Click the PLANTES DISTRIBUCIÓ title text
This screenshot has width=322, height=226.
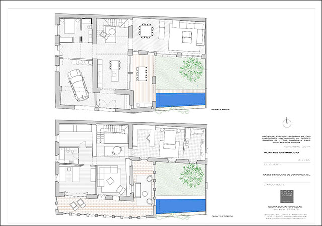(x=282, y=151)
